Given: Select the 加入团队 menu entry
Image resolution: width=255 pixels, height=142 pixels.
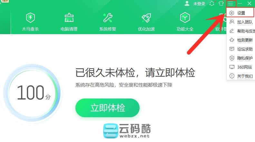Looking at the screenshot, I should 241,22.
